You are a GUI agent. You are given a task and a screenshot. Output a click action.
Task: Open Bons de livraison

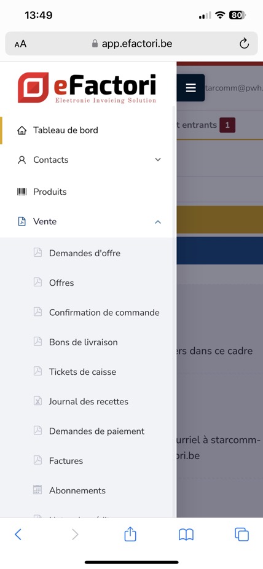coord(84,342)
